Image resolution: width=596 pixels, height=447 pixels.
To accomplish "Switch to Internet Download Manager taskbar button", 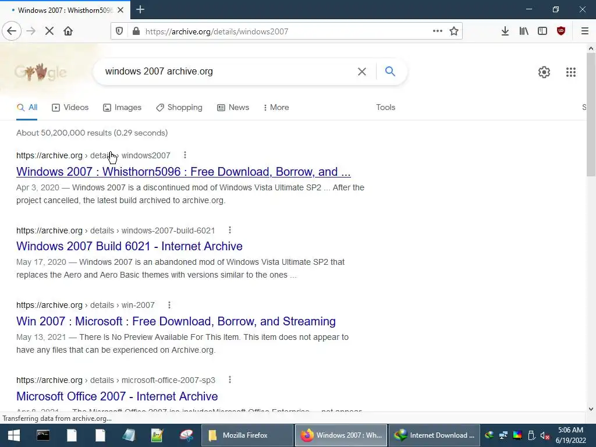I will click(434, 435).
